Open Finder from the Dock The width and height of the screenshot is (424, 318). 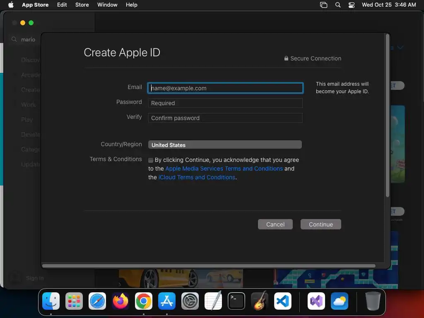click(51, 301)
